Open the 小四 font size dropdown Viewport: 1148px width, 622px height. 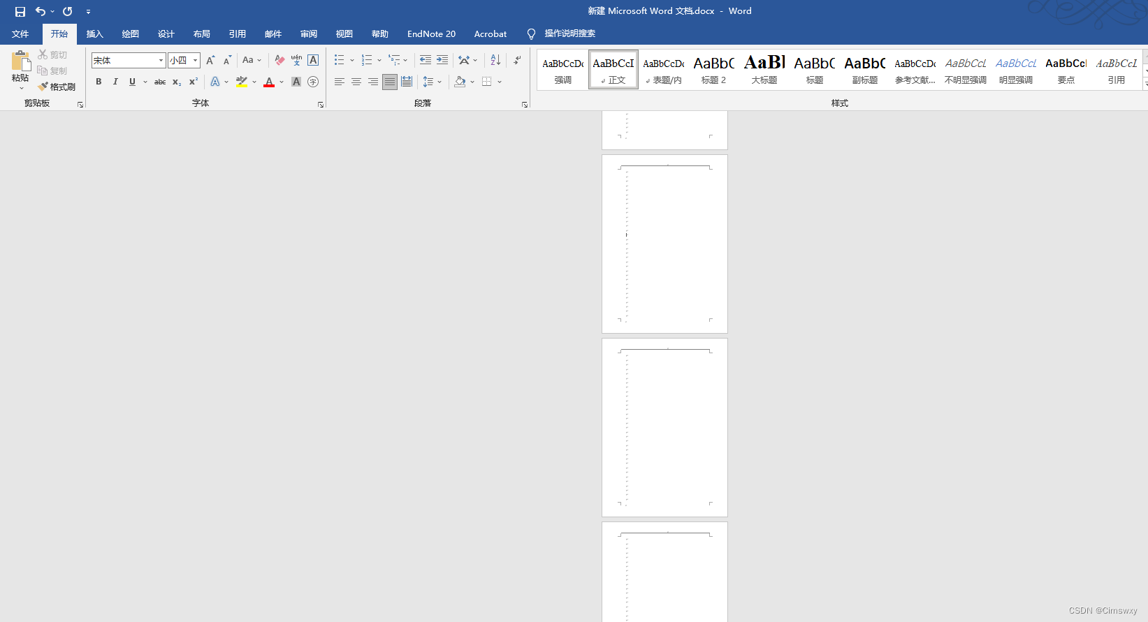click(x=196, y=61)
